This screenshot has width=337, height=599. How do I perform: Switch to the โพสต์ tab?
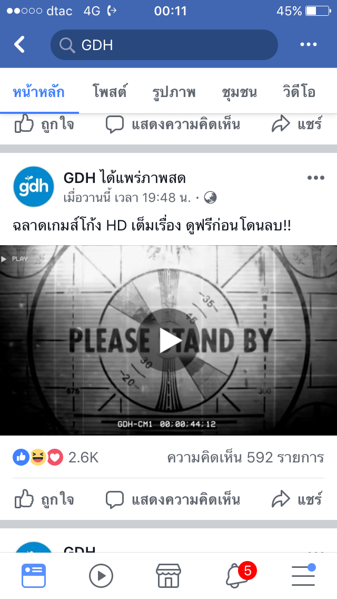(110, 92)
